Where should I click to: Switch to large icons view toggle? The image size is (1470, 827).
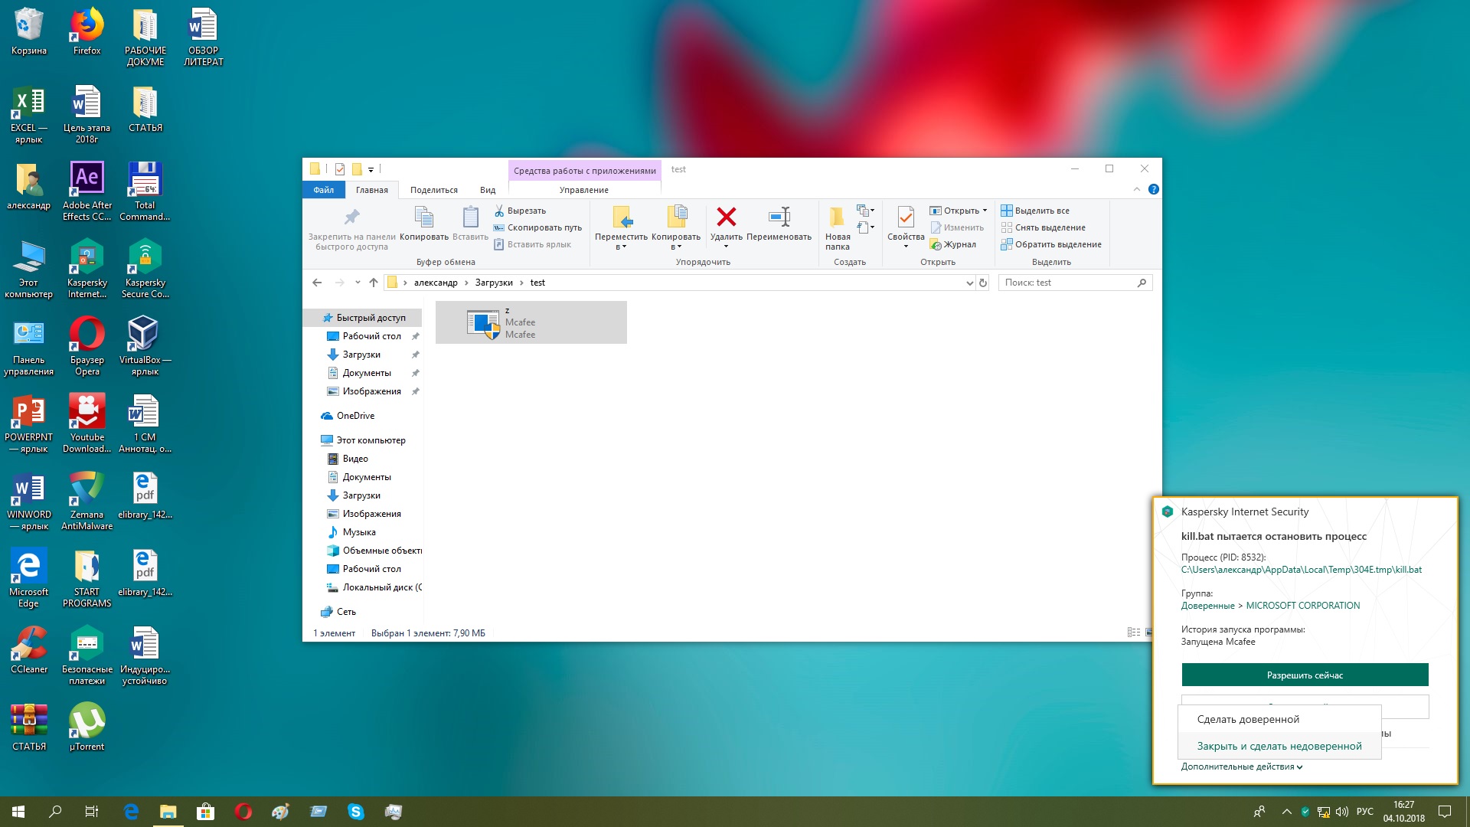click(1148, 633)
